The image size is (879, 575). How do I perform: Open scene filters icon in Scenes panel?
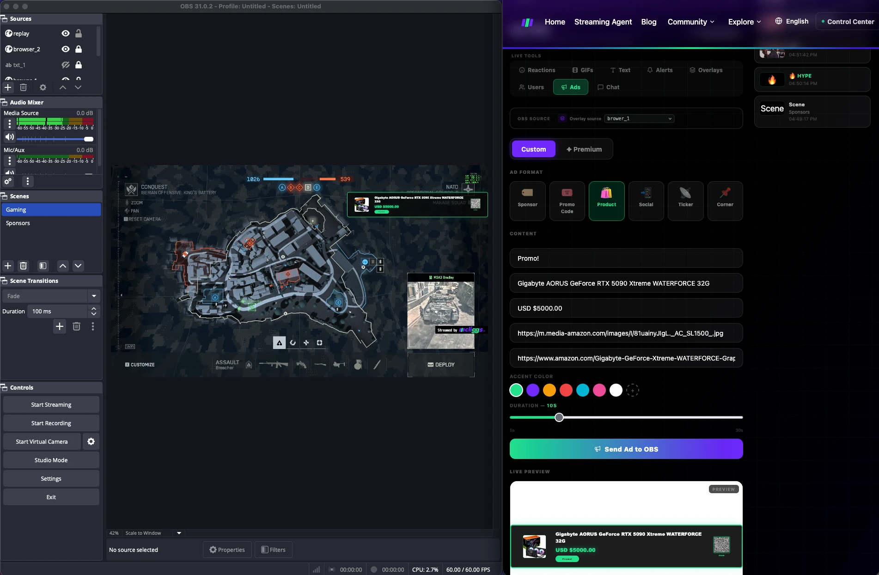pyautogui.click(x=43, y=266)
